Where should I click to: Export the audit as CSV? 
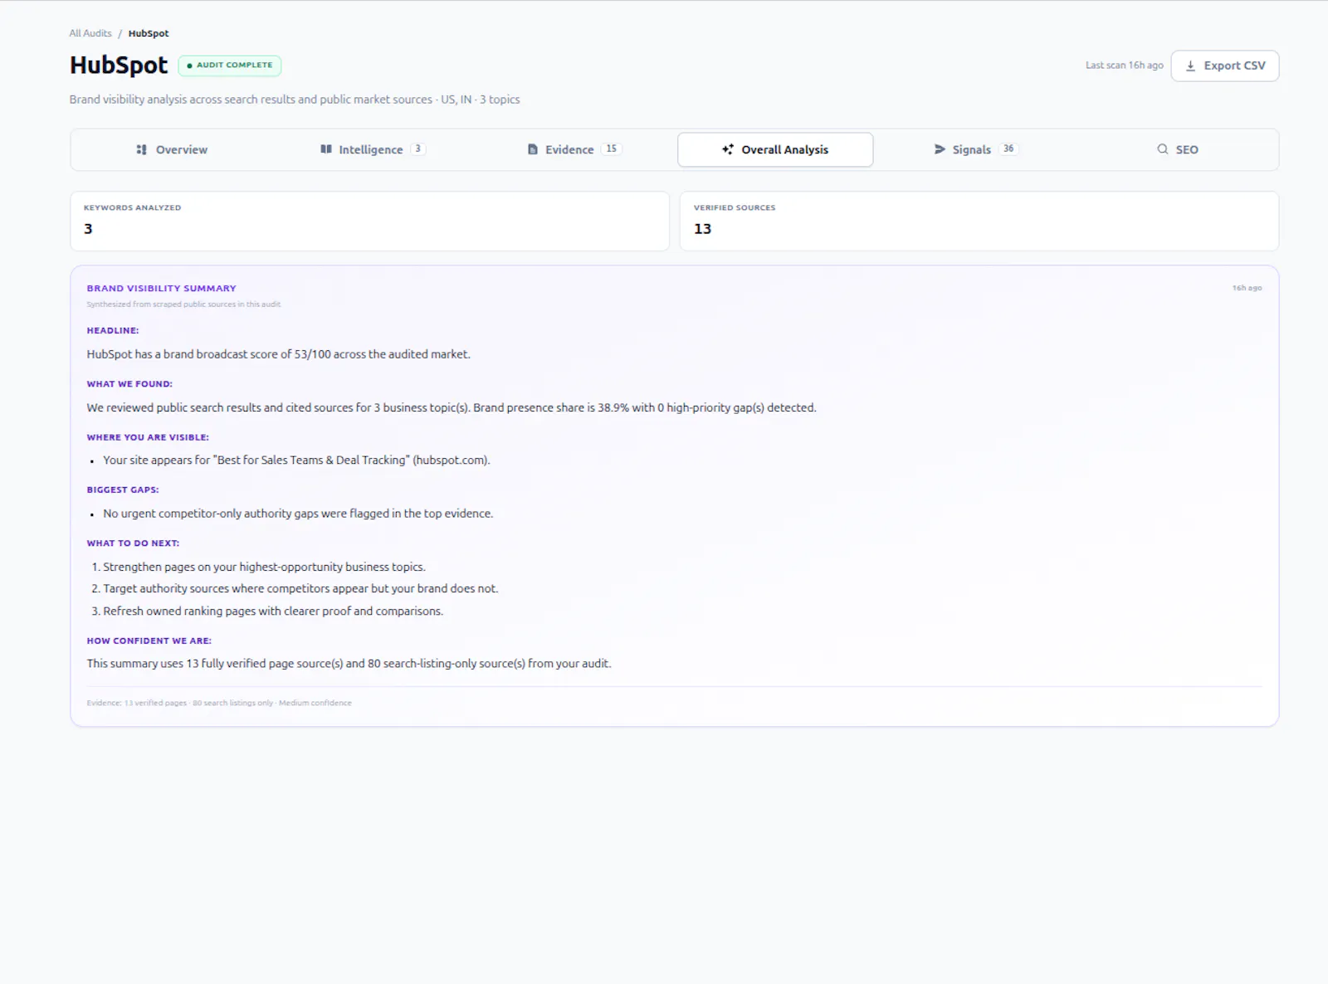point(1225,66)
